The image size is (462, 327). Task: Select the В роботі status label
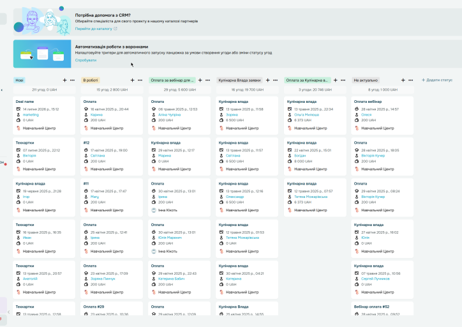coord(91,80)
